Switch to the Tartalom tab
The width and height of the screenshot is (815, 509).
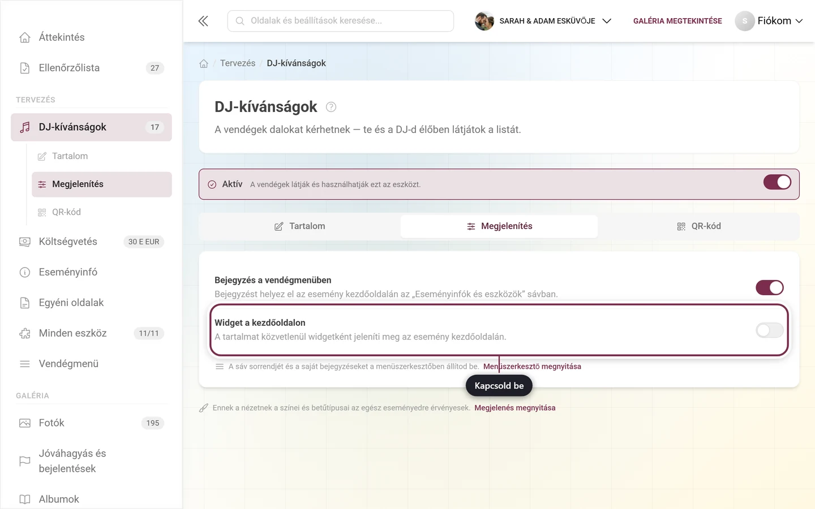300,226
